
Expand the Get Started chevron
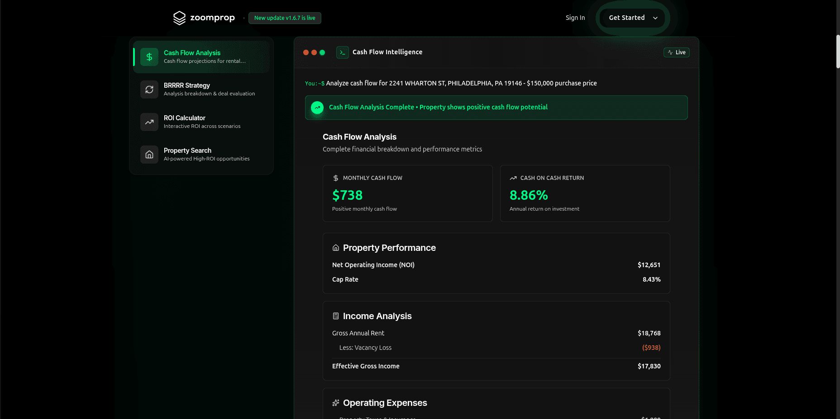[x=655, y=18]
